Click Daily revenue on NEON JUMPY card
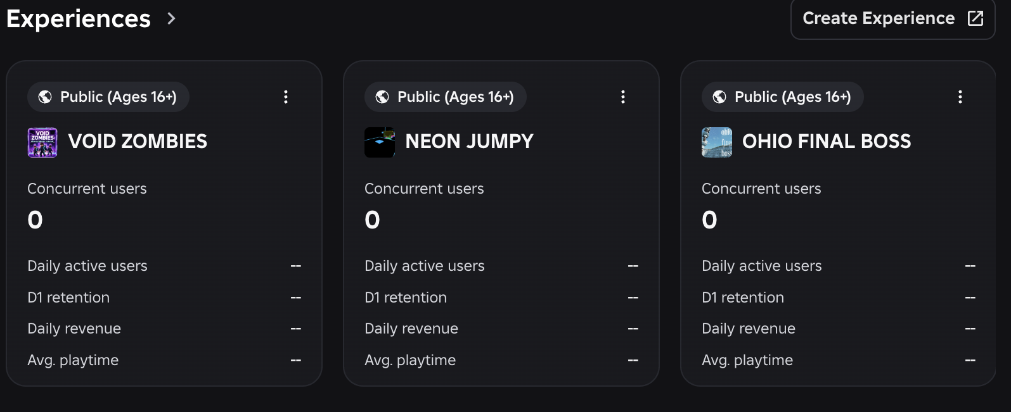Image resolution: width=1011 pixels, height=412 pixels. click(411, 328)
